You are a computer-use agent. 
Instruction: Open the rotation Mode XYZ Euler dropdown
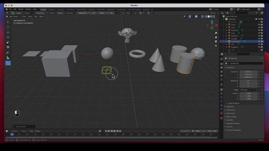click(248, 90)
